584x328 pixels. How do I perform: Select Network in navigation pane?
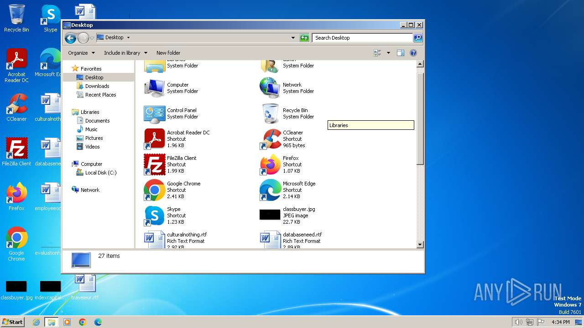point(86,190)
